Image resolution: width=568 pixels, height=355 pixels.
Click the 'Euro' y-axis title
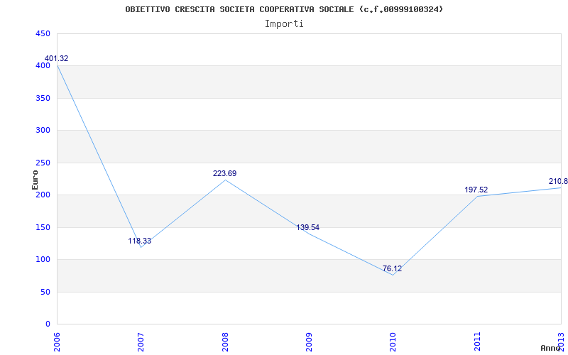click(x=35, y=180)
